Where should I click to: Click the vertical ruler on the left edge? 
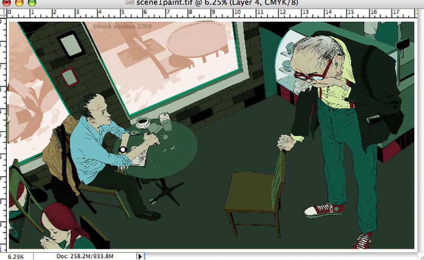(3, 127)
